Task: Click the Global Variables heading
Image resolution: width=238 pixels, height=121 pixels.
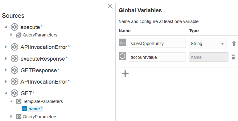Action: pos(140,10)
